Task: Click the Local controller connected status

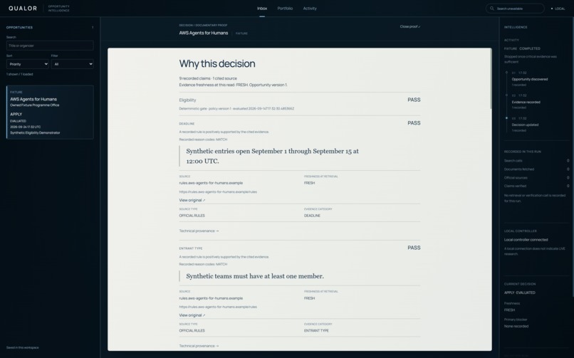Action: point(526,240)
